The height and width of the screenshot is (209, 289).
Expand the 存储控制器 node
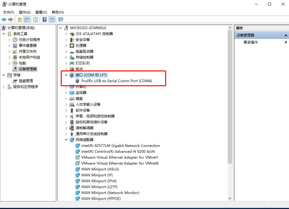tap(66, 57)
